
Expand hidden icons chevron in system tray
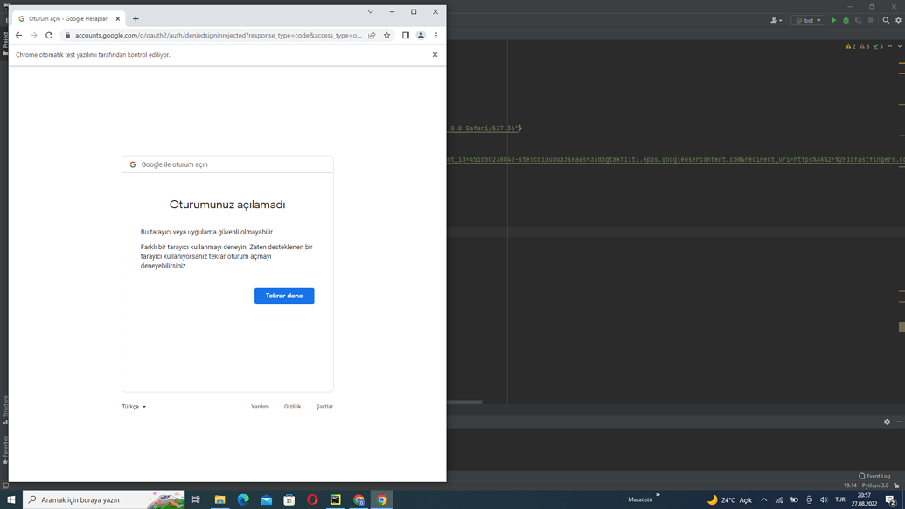click(764, 499)
